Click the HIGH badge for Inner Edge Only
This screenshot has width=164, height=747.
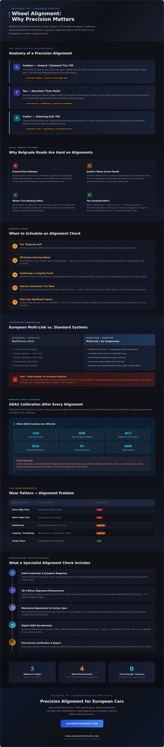tap(99, 510)
